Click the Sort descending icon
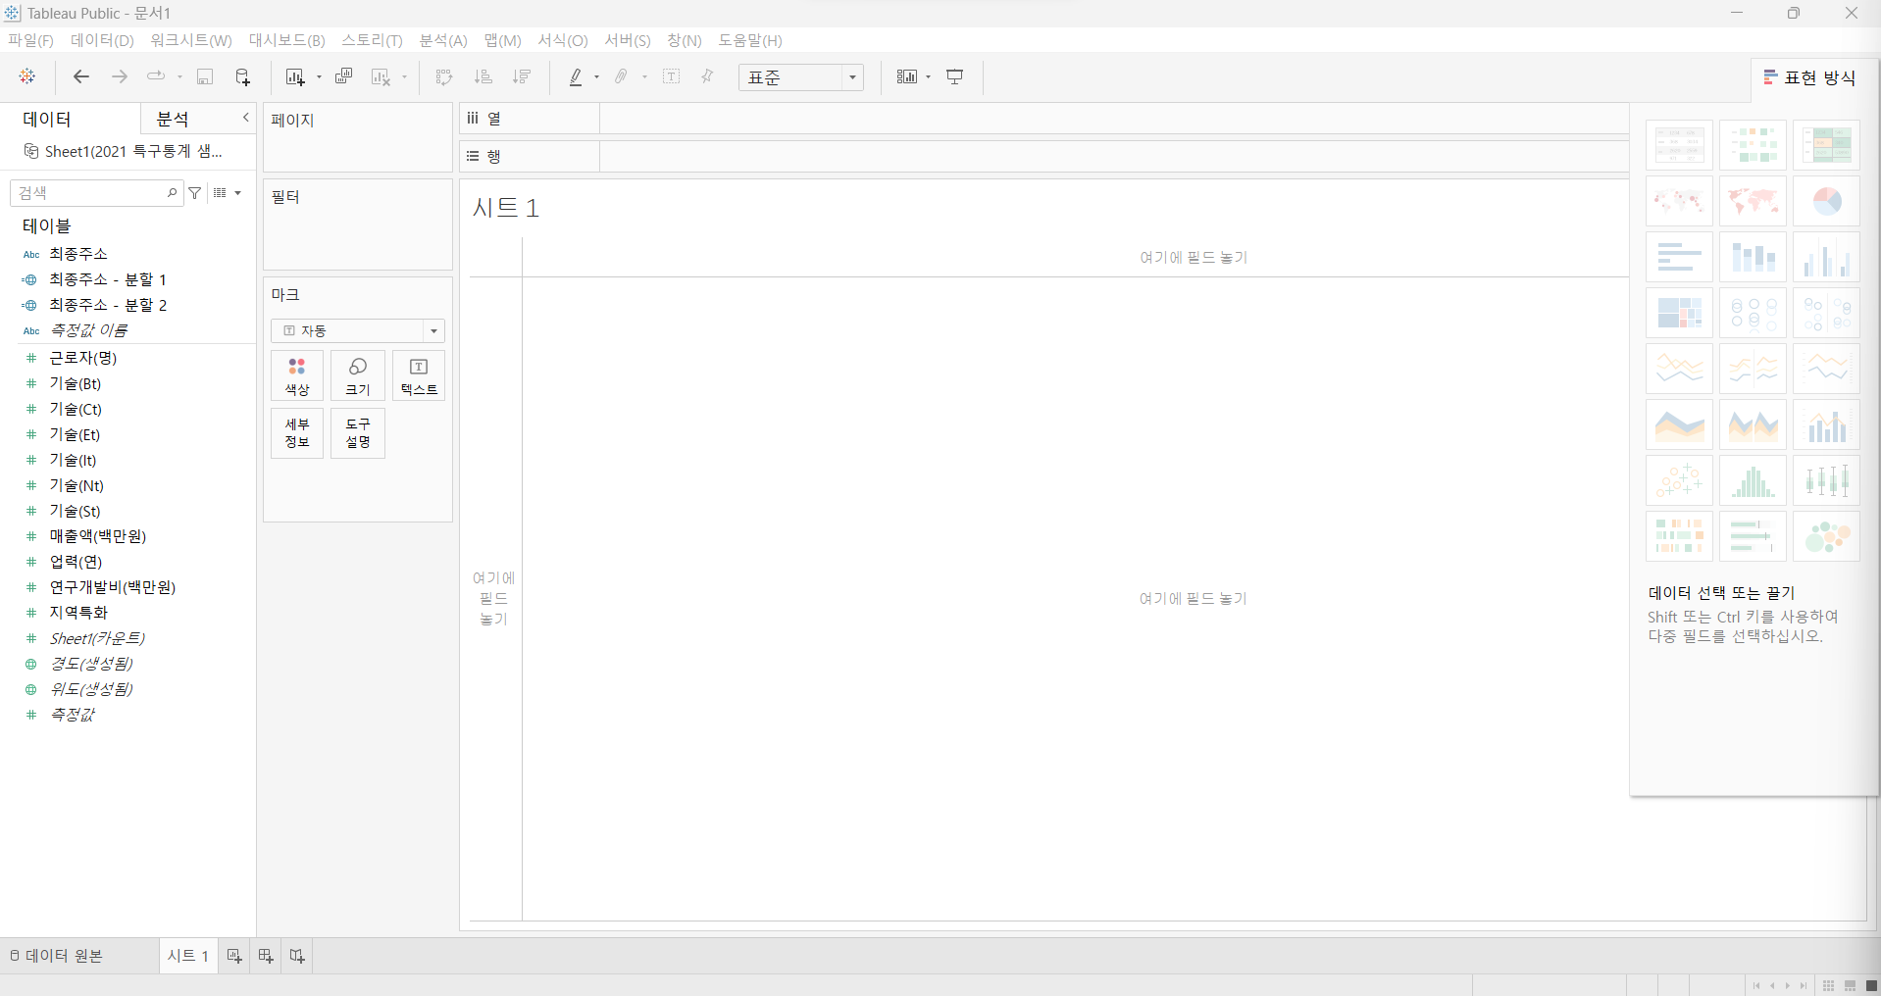1881x996 pixels. click(x=522, y=76)
